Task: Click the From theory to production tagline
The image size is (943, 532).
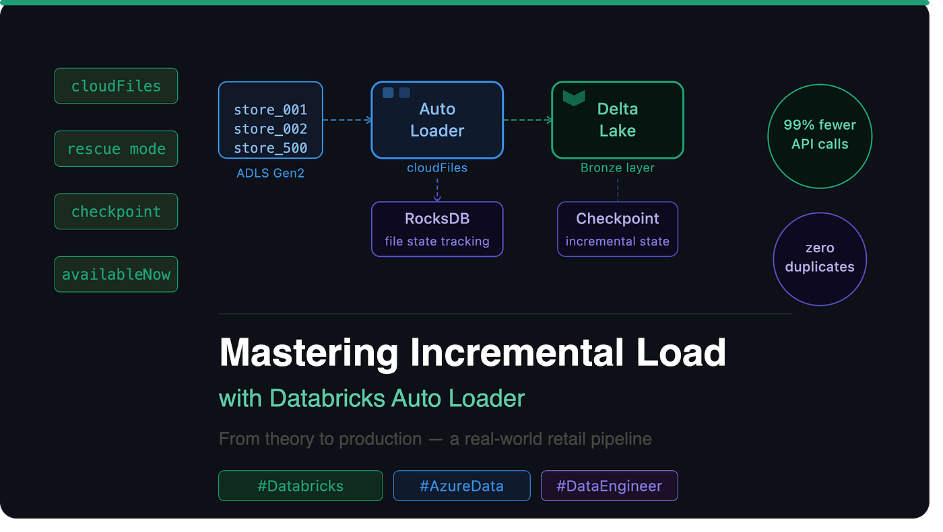Action: point(435,439)
